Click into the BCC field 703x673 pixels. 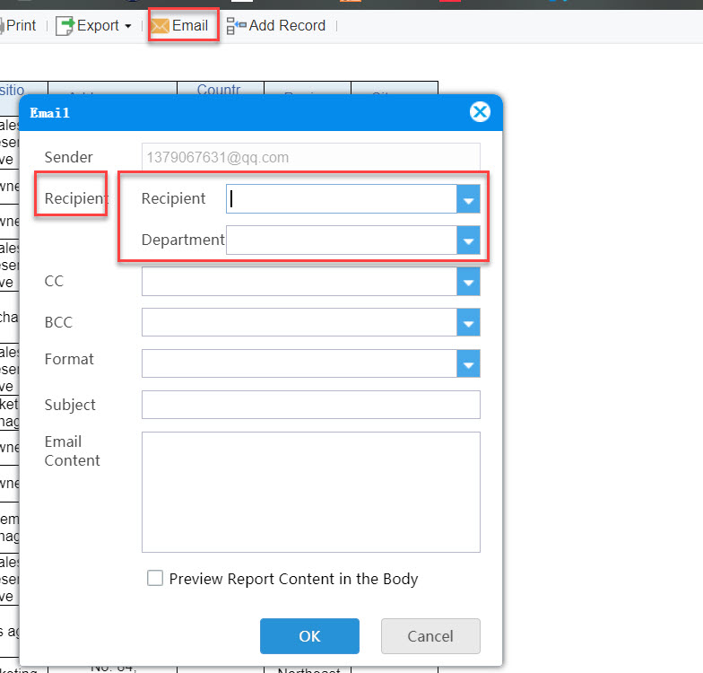[x=299, y=322]
